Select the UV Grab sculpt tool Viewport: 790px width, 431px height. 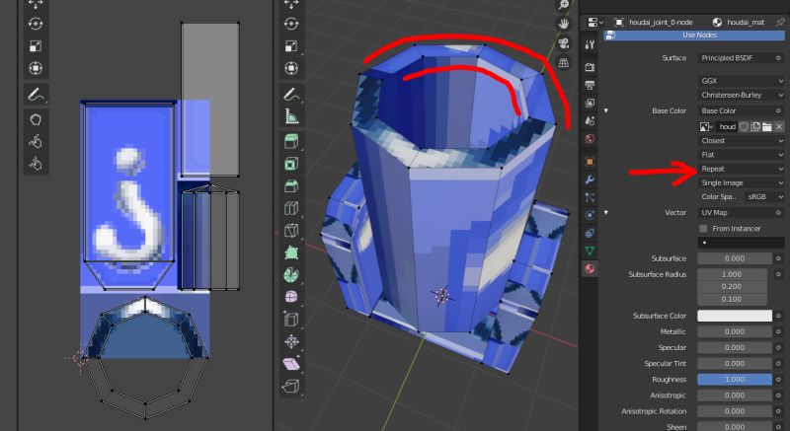tap(36, 119)
